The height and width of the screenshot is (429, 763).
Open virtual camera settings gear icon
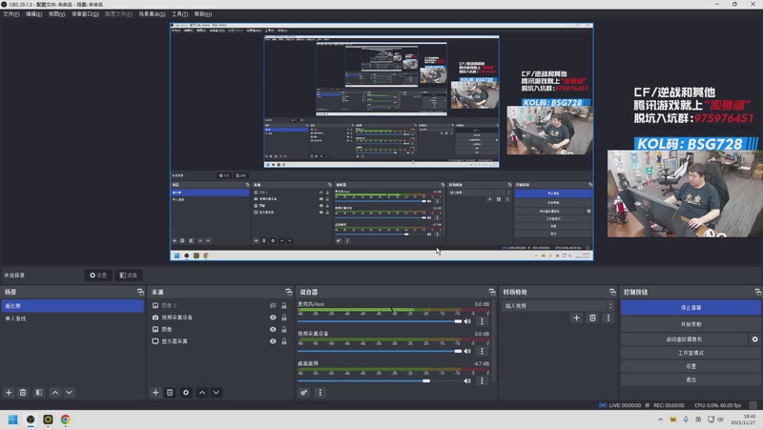coord(754,339)
